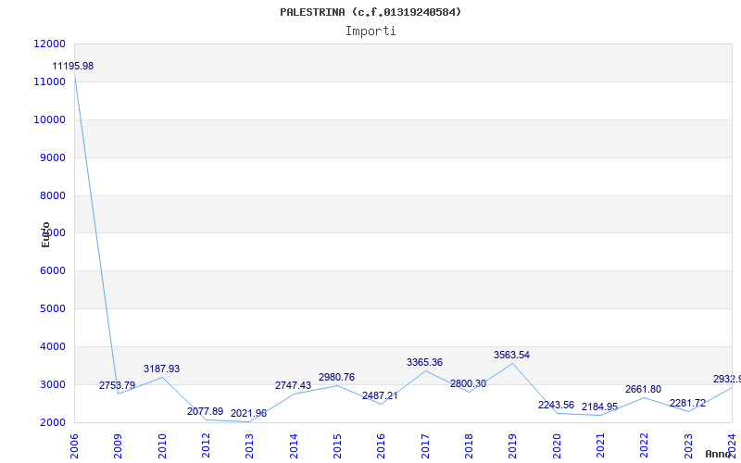This screenshot has height=463, width=741.
Task: Click the 4000 y-axis value
Action: [53, 346]
